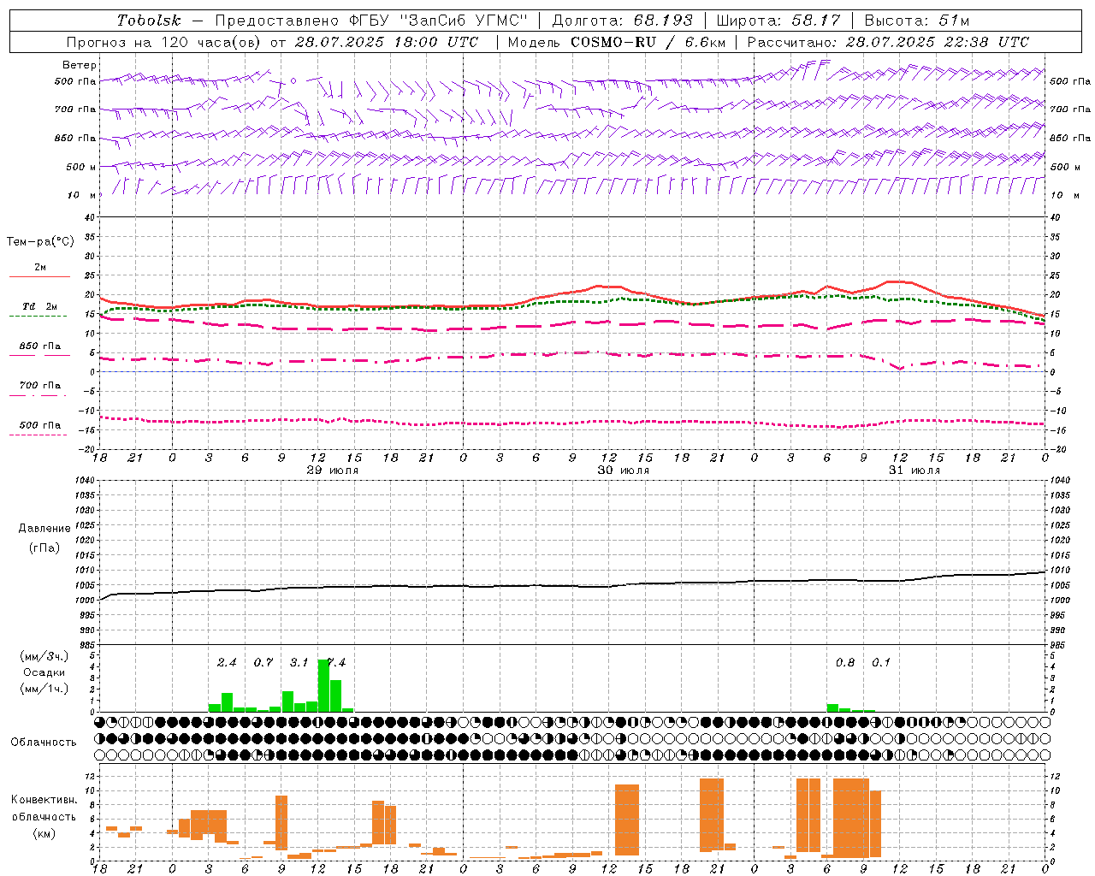
Task: Click the "Давление" pressure panel label
Action: pyautogui.click(x=44, y=529)
